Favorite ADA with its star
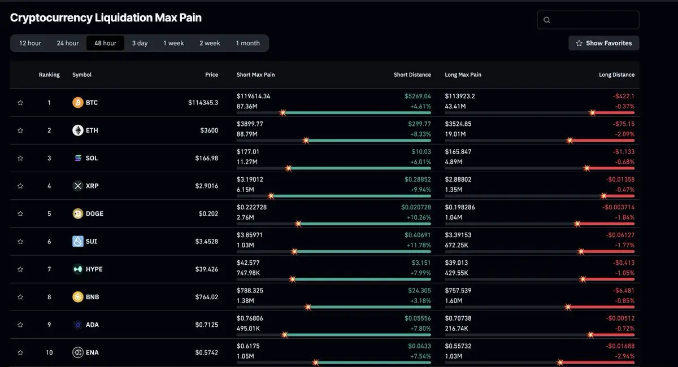The width and height of the screenshot is (678, 367). click(20, 325)
